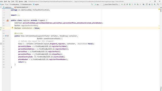Click the Sync Project with Gradle Files icon
The image size is (162, 91).
coord(149,4)
